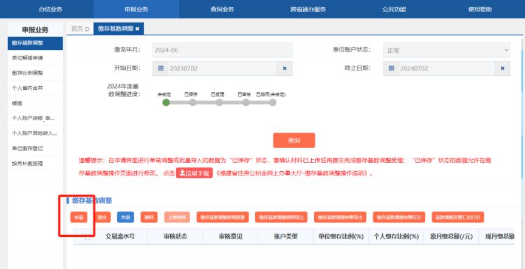The width and height of the screenshot is (525, 269).
Task: Close the 缴存基数调整 tab
Action: point(137,29)
